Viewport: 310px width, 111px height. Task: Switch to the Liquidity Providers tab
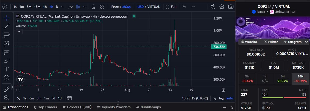click(114, 107)
